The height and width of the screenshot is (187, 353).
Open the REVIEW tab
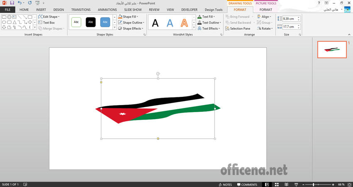154,10
